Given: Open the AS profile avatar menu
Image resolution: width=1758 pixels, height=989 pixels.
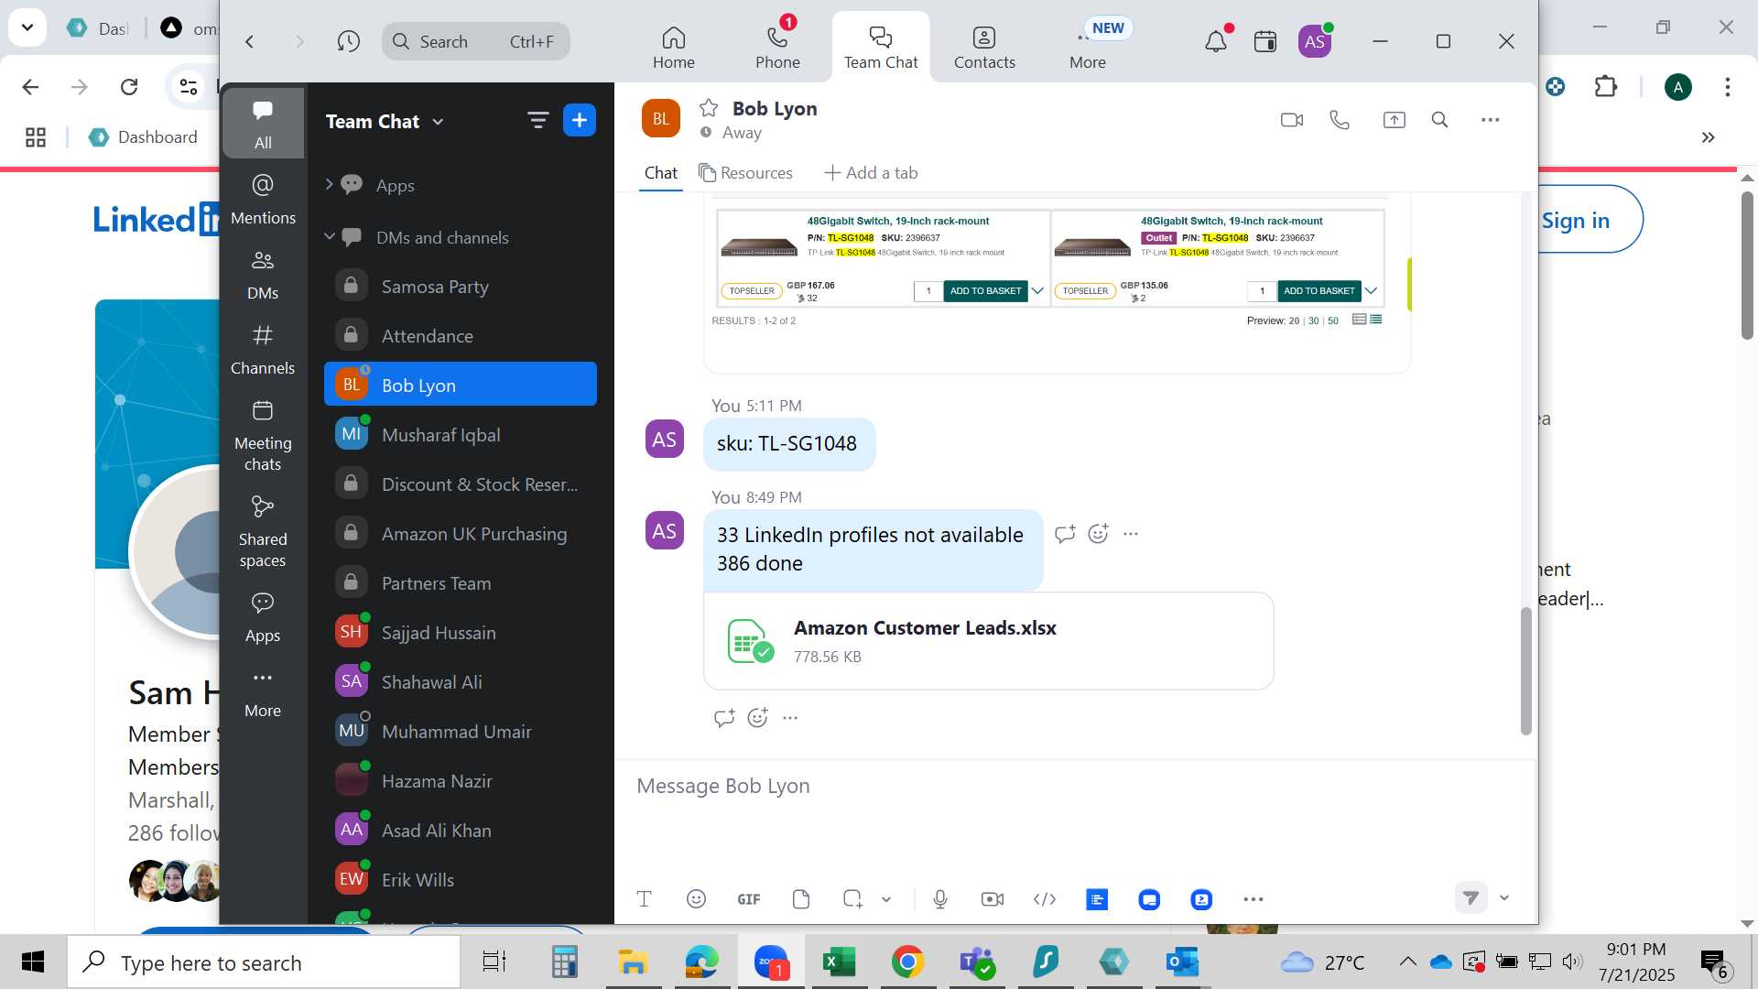Looking at the screenshot, I should click(x=1315, y=41).
